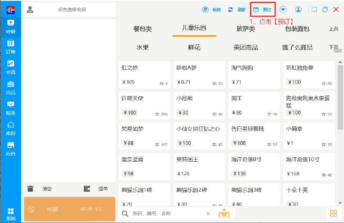Viewport: 344px width, 223px height.
Task: Click the 刷新 refresh icon
Action: click(x=230, y=9)
